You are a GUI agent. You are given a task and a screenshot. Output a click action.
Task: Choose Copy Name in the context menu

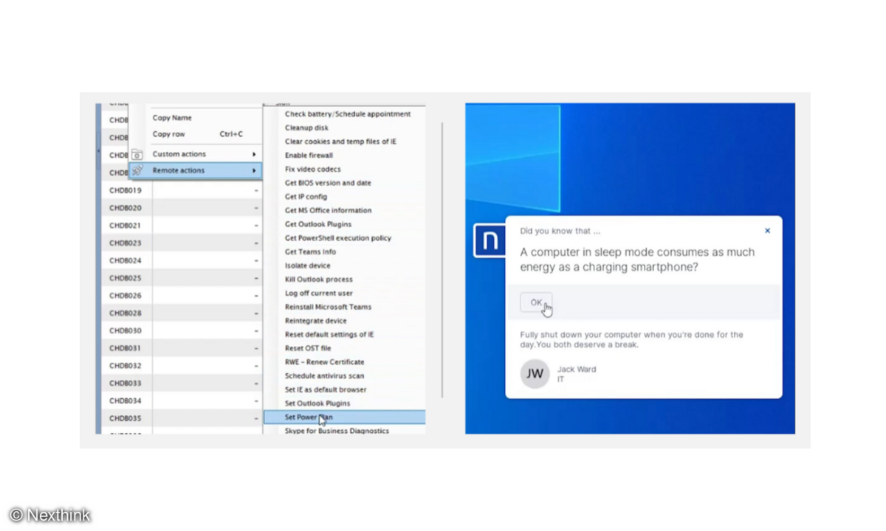172,118
